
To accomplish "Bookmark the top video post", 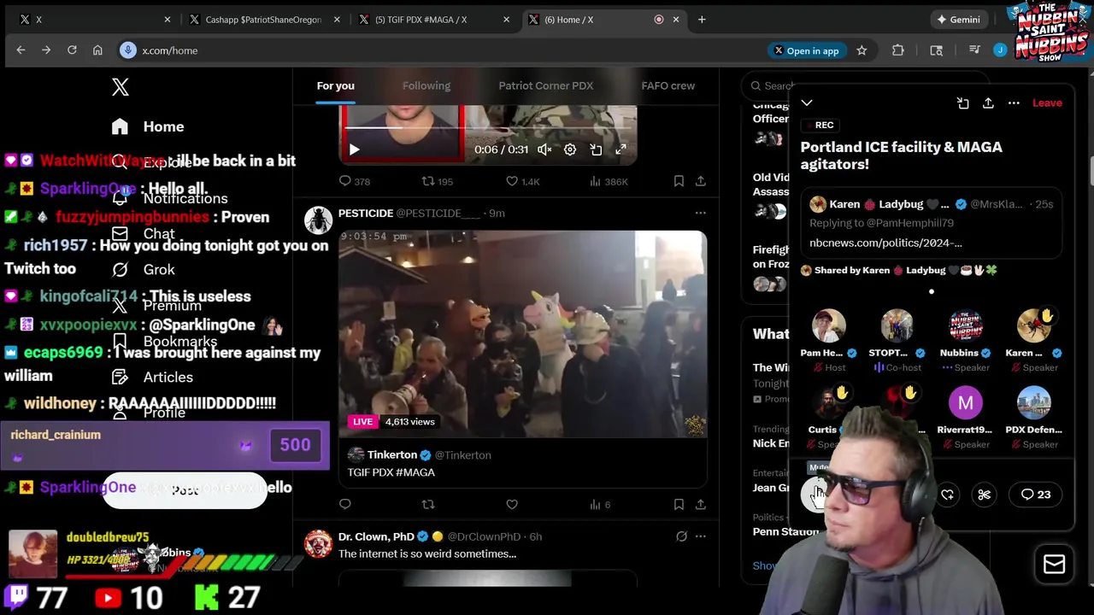I will [679, 181].
